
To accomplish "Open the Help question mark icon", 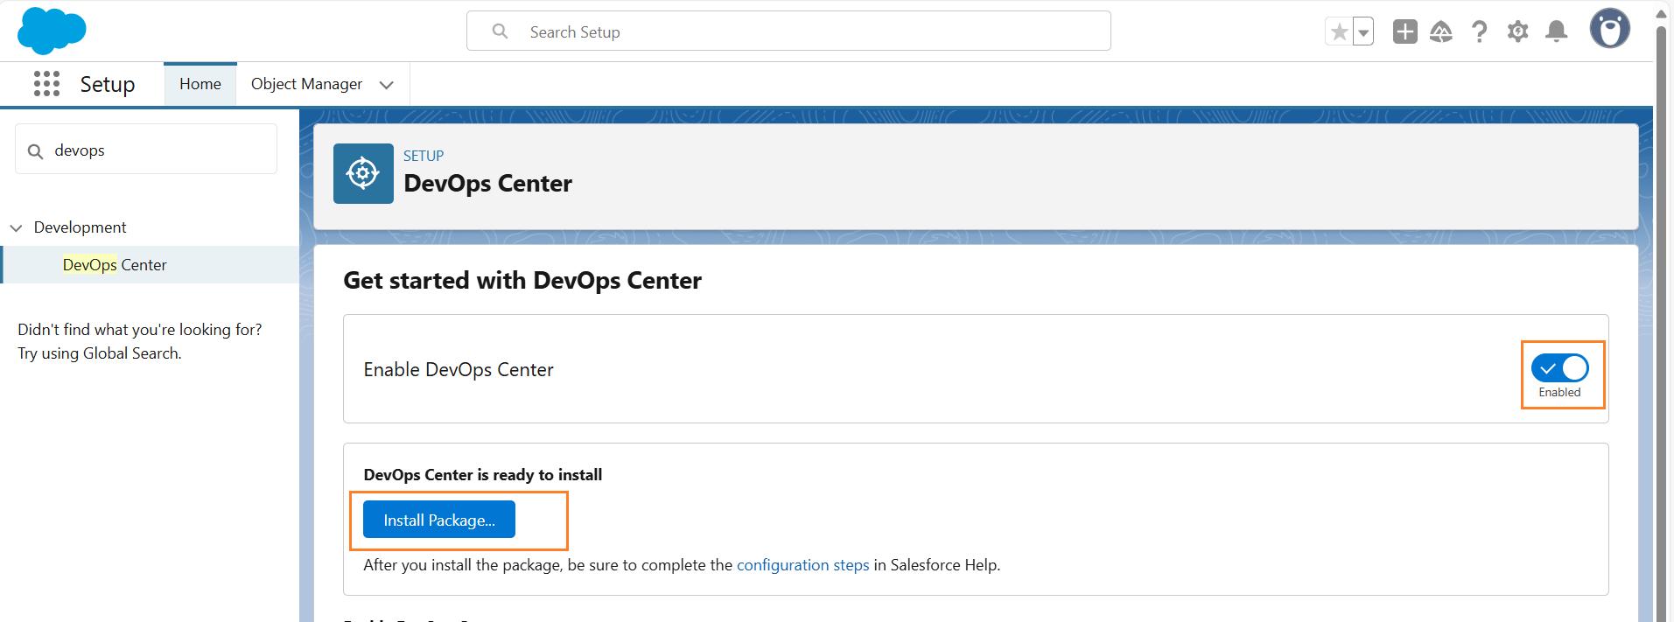I will click(1479, 32).
